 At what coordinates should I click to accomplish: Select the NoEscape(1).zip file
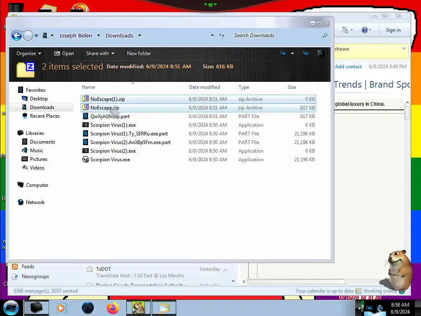[198, 99]
